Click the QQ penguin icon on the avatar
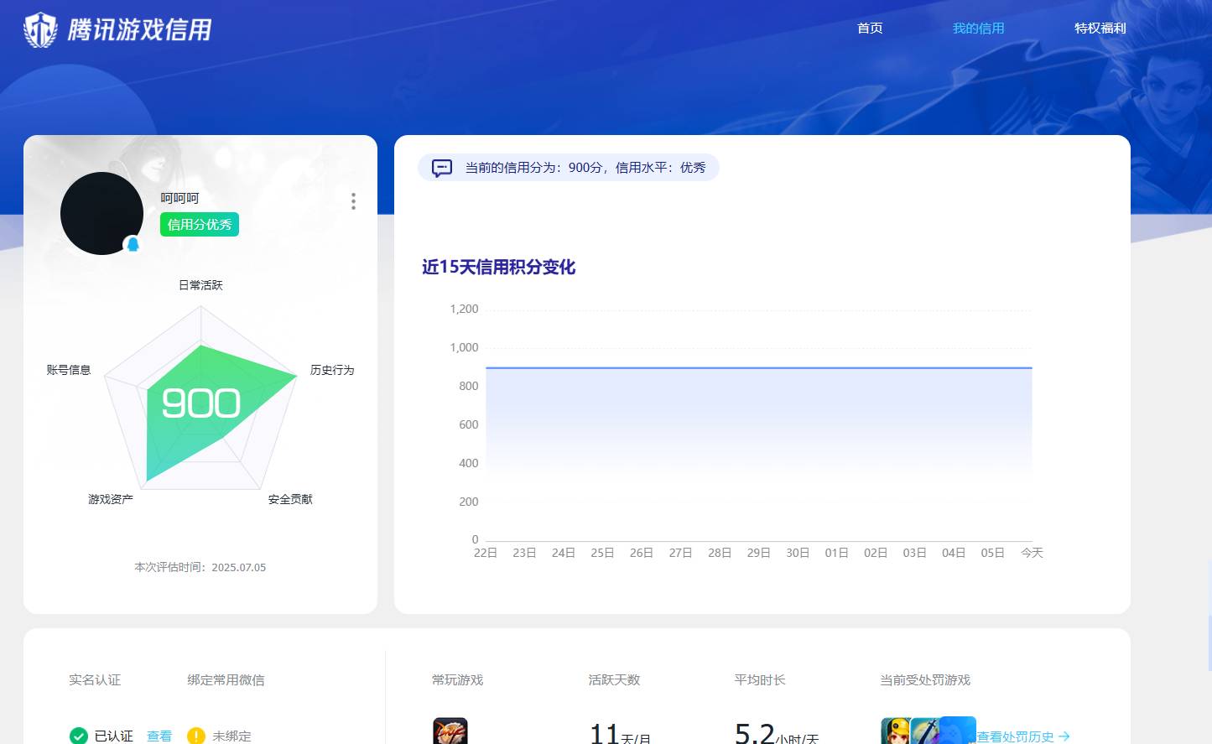The image size is (1212, 744). click(x=133, y=244)
